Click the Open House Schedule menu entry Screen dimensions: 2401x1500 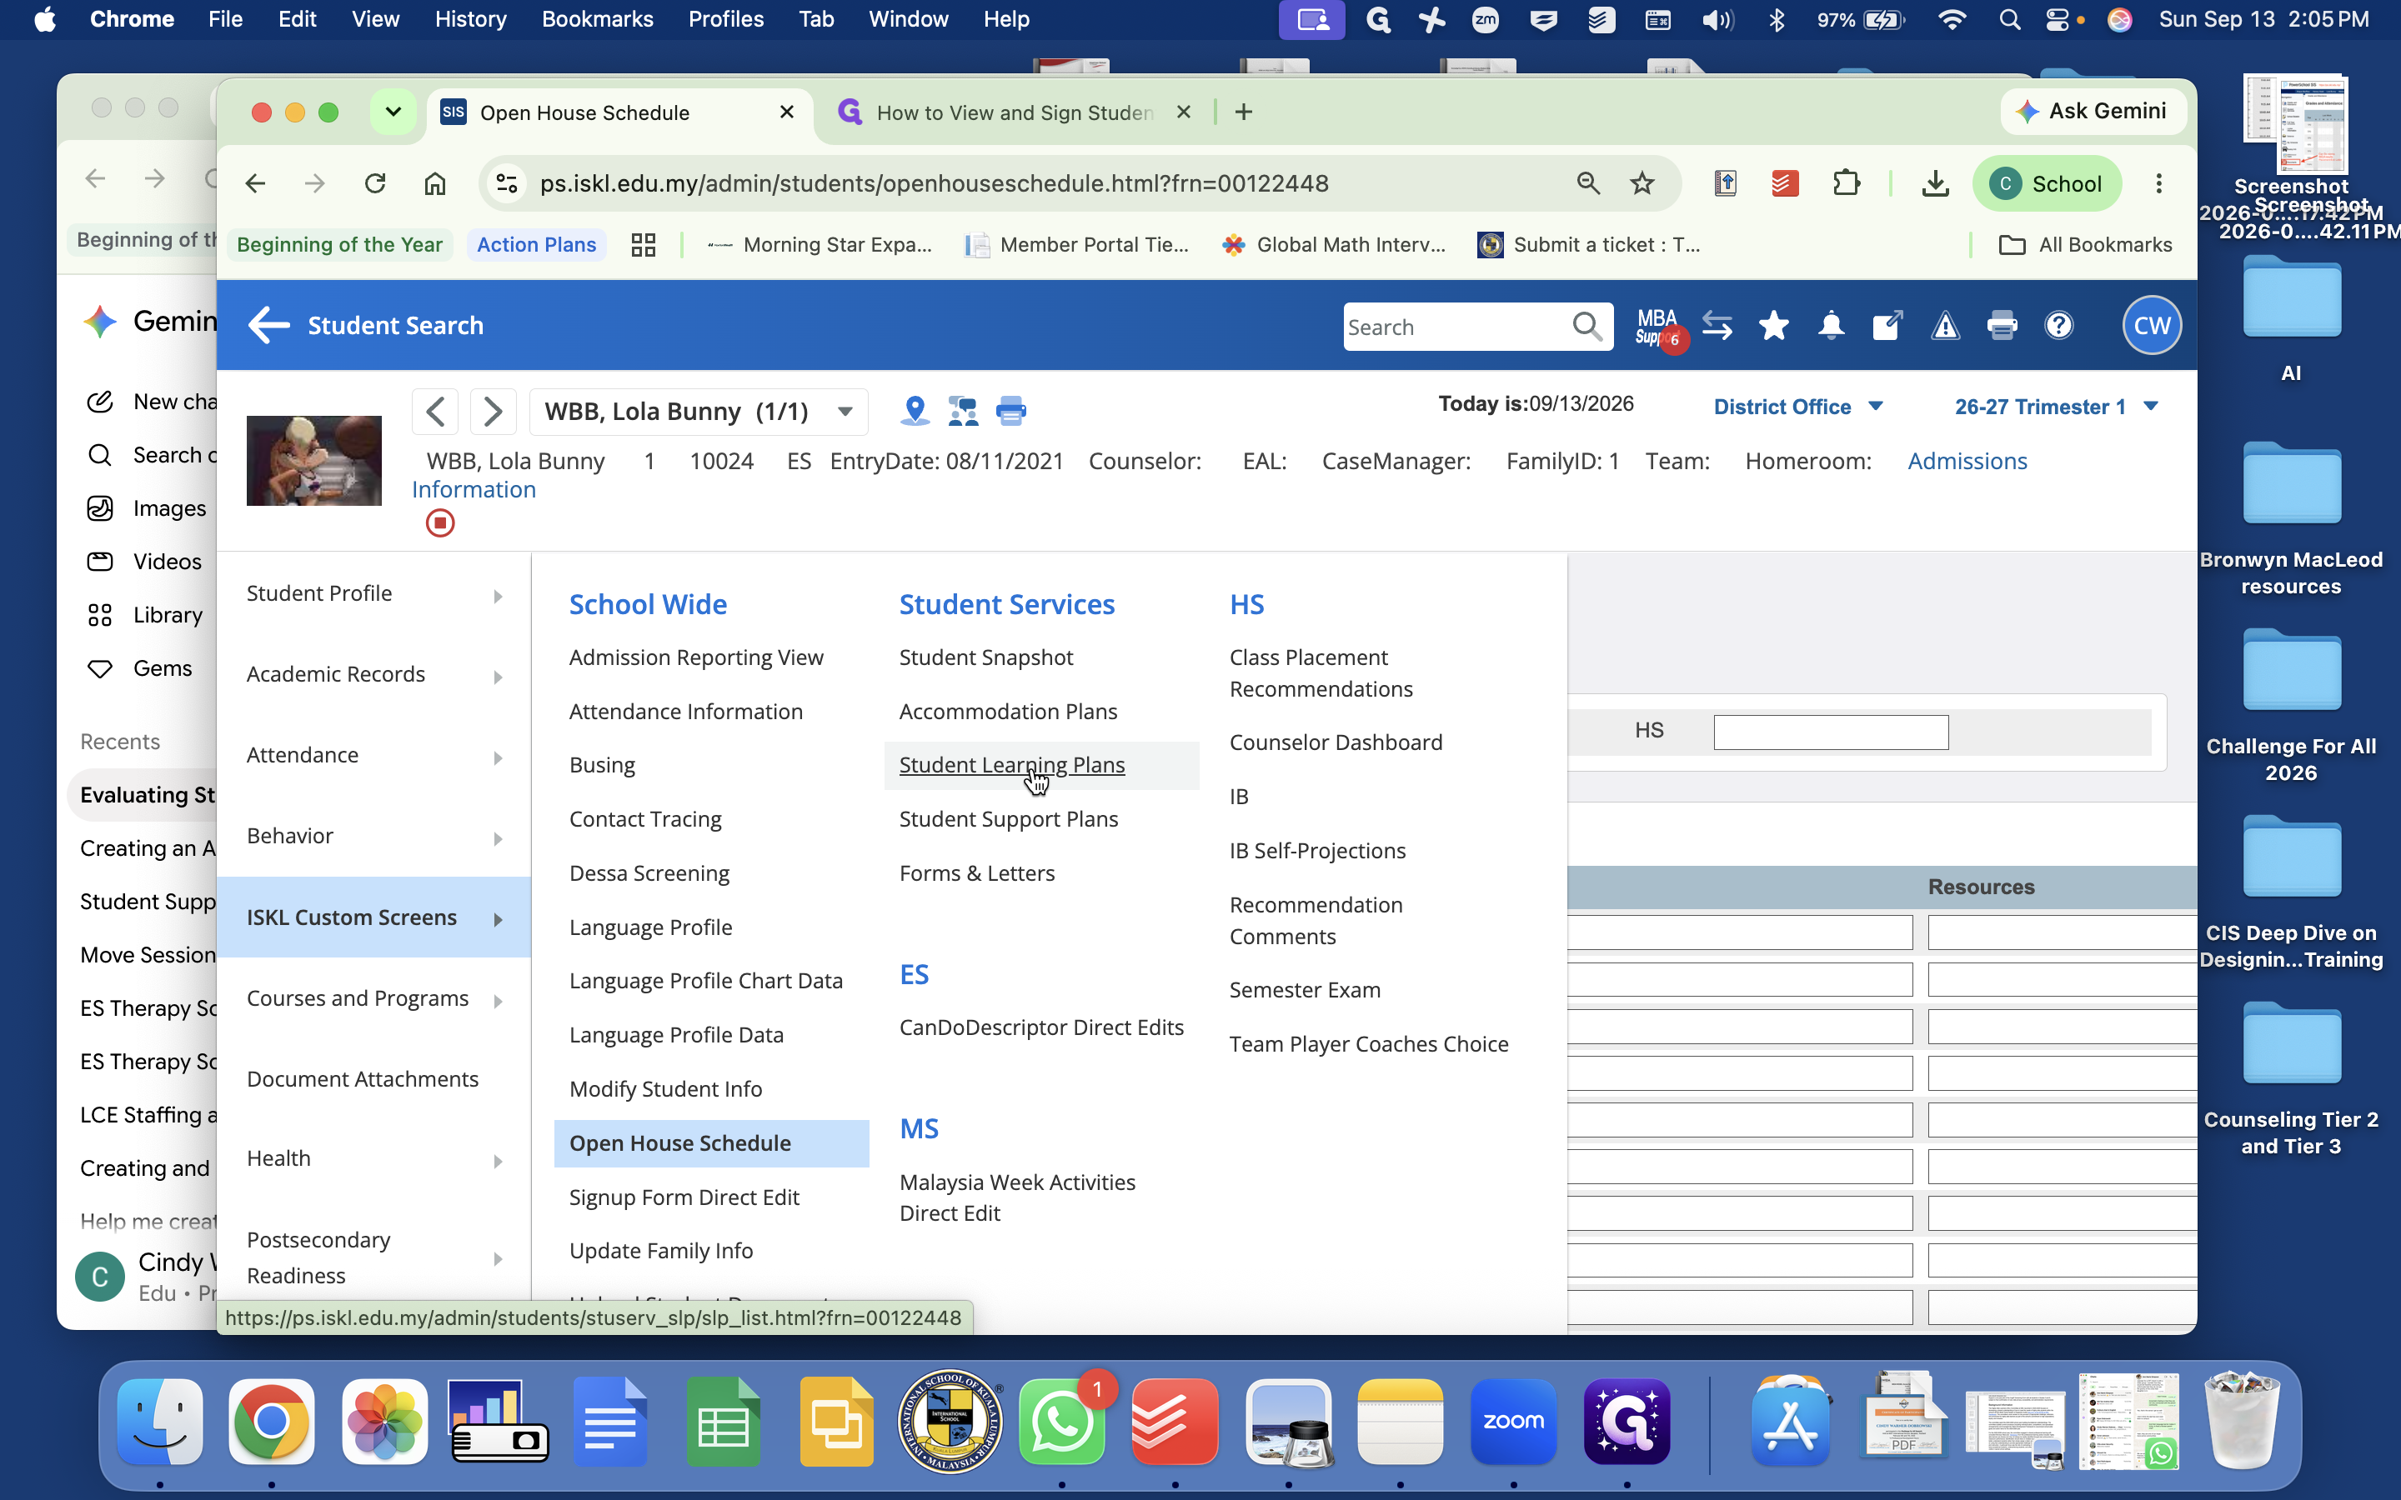pos(711,1142)
